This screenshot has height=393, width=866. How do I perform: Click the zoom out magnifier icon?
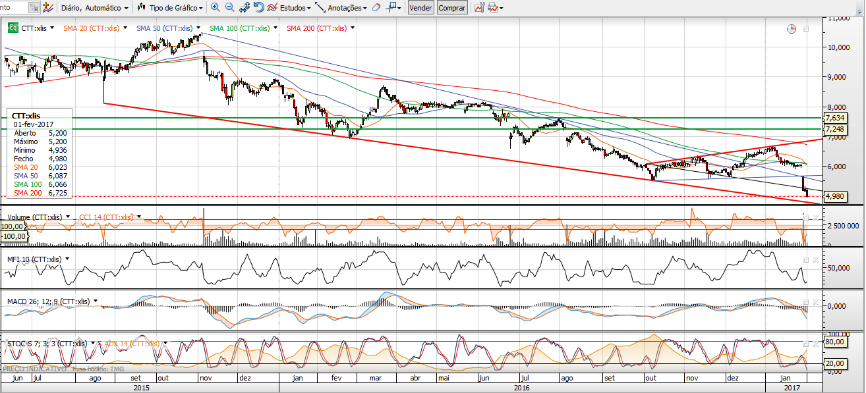coord(229,8)
